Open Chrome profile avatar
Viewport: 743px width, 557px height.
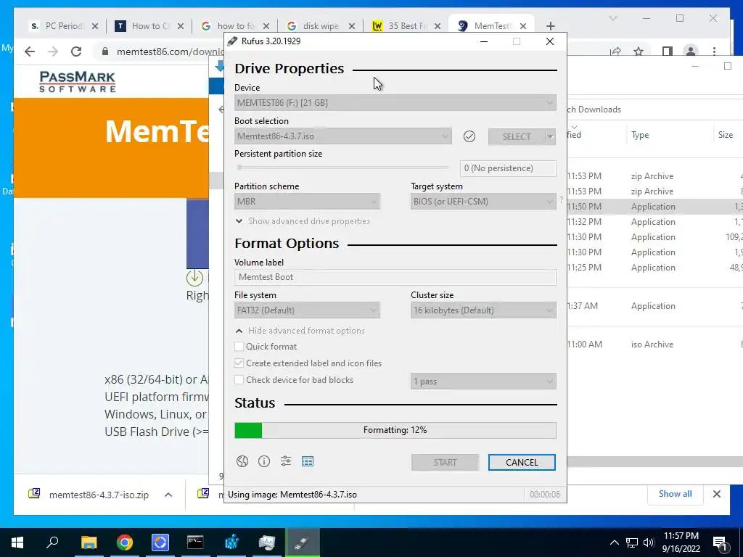691,51
